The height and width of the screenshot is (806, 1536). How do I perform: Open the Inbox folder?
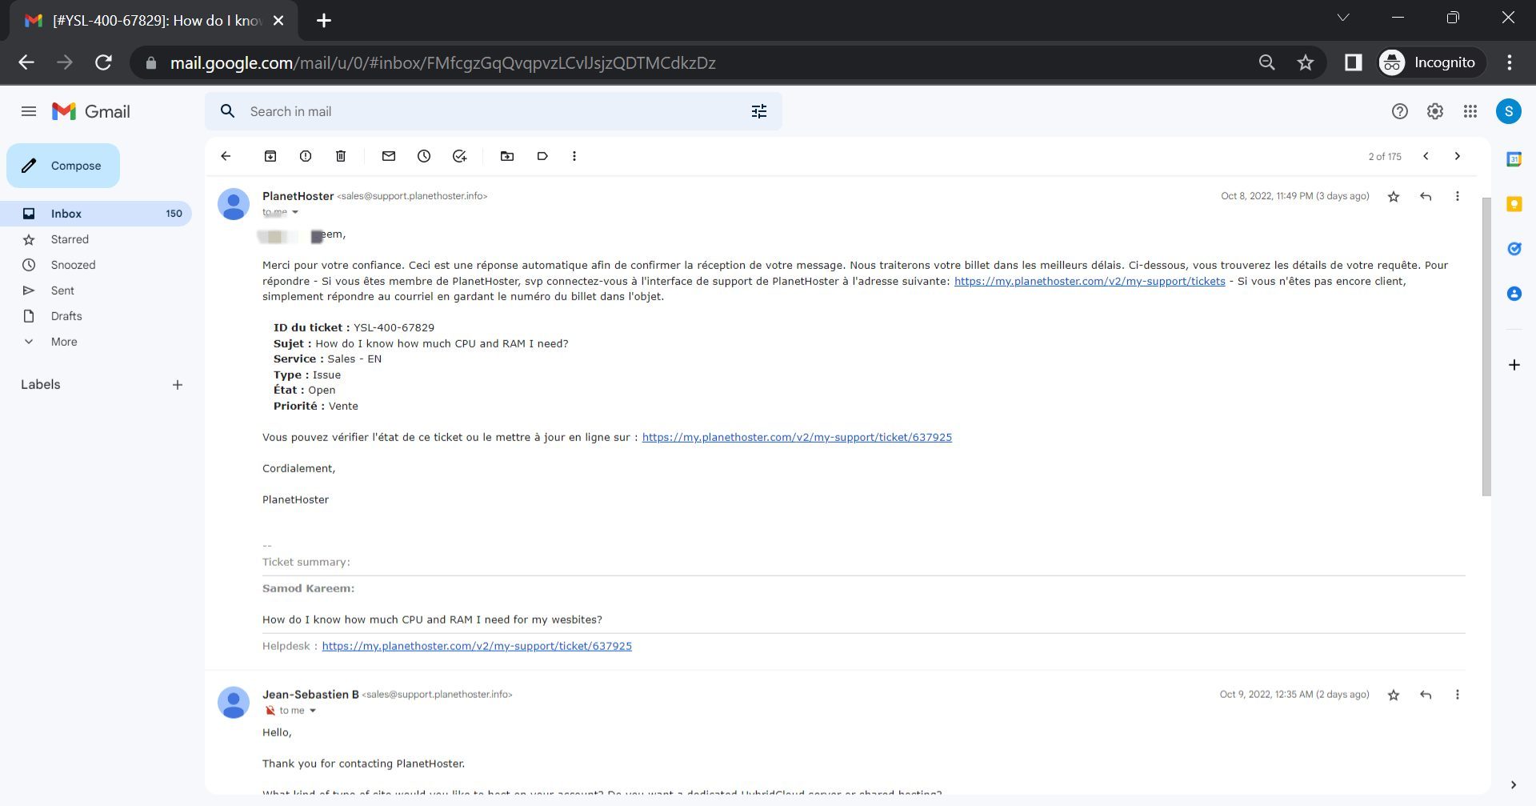pos(96,214)
